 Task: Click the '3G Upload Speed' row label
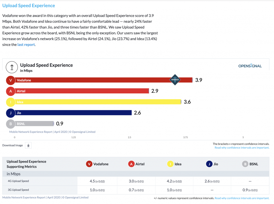click(x=18, y=190)
